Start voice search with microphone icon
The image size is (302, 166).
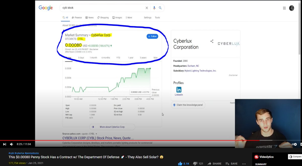pos(154,8)
